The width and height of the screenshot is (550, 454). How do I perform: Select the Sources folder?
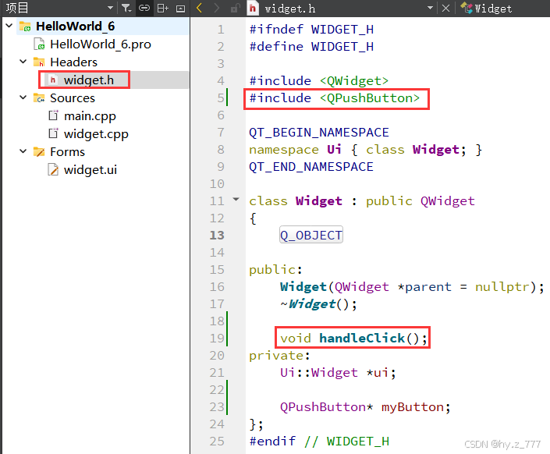(x=73, y=98)
